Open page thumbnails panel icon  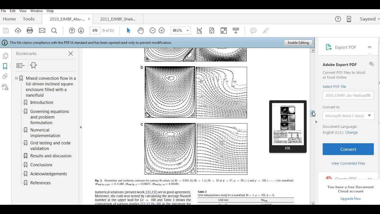click(x=5, y=56)
